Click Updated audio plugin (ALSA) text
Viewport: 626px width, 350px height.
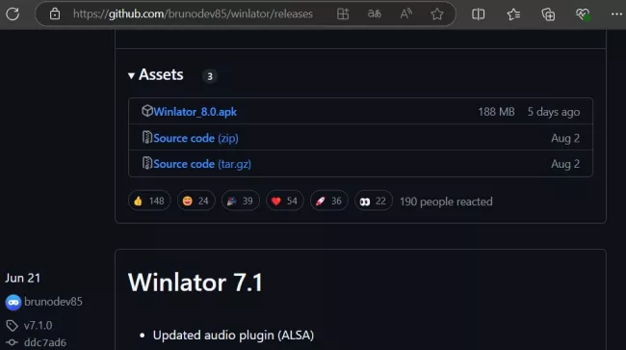[x=233, y=336]
